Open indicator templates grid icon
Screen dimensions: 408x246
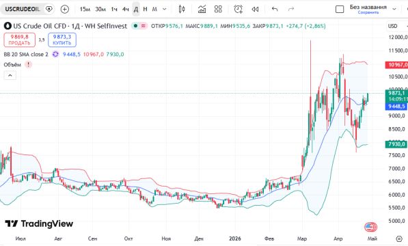click(x=218, y=9)
